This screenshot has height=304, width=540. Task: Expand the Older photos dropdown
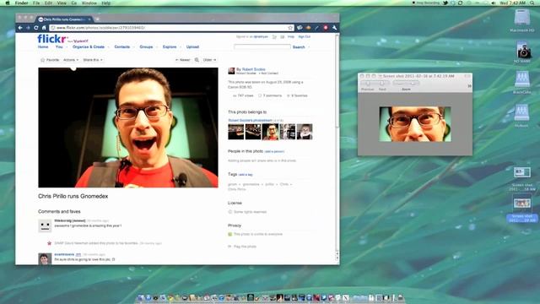coord(209,60)
